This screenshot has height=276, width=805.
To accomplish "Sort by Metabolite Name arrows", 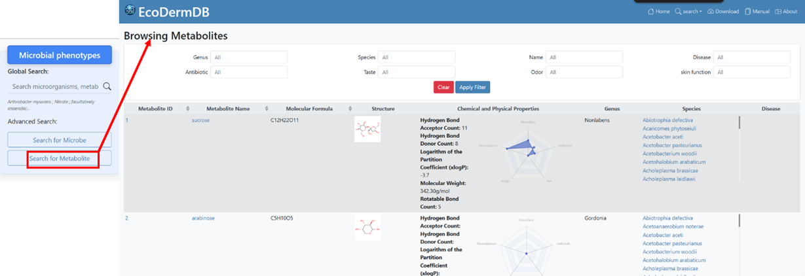I will tap(267, 109).
